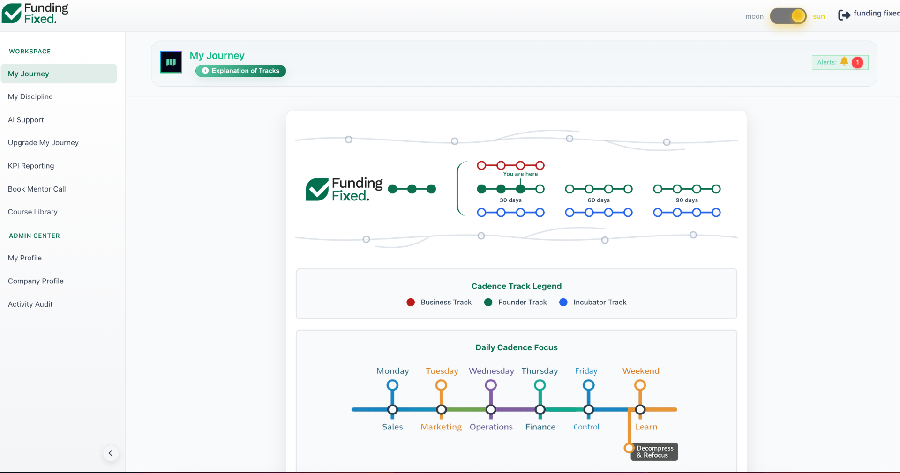
Task: Switch to the KPI Reporting section
Action: [x=31, y=166]
